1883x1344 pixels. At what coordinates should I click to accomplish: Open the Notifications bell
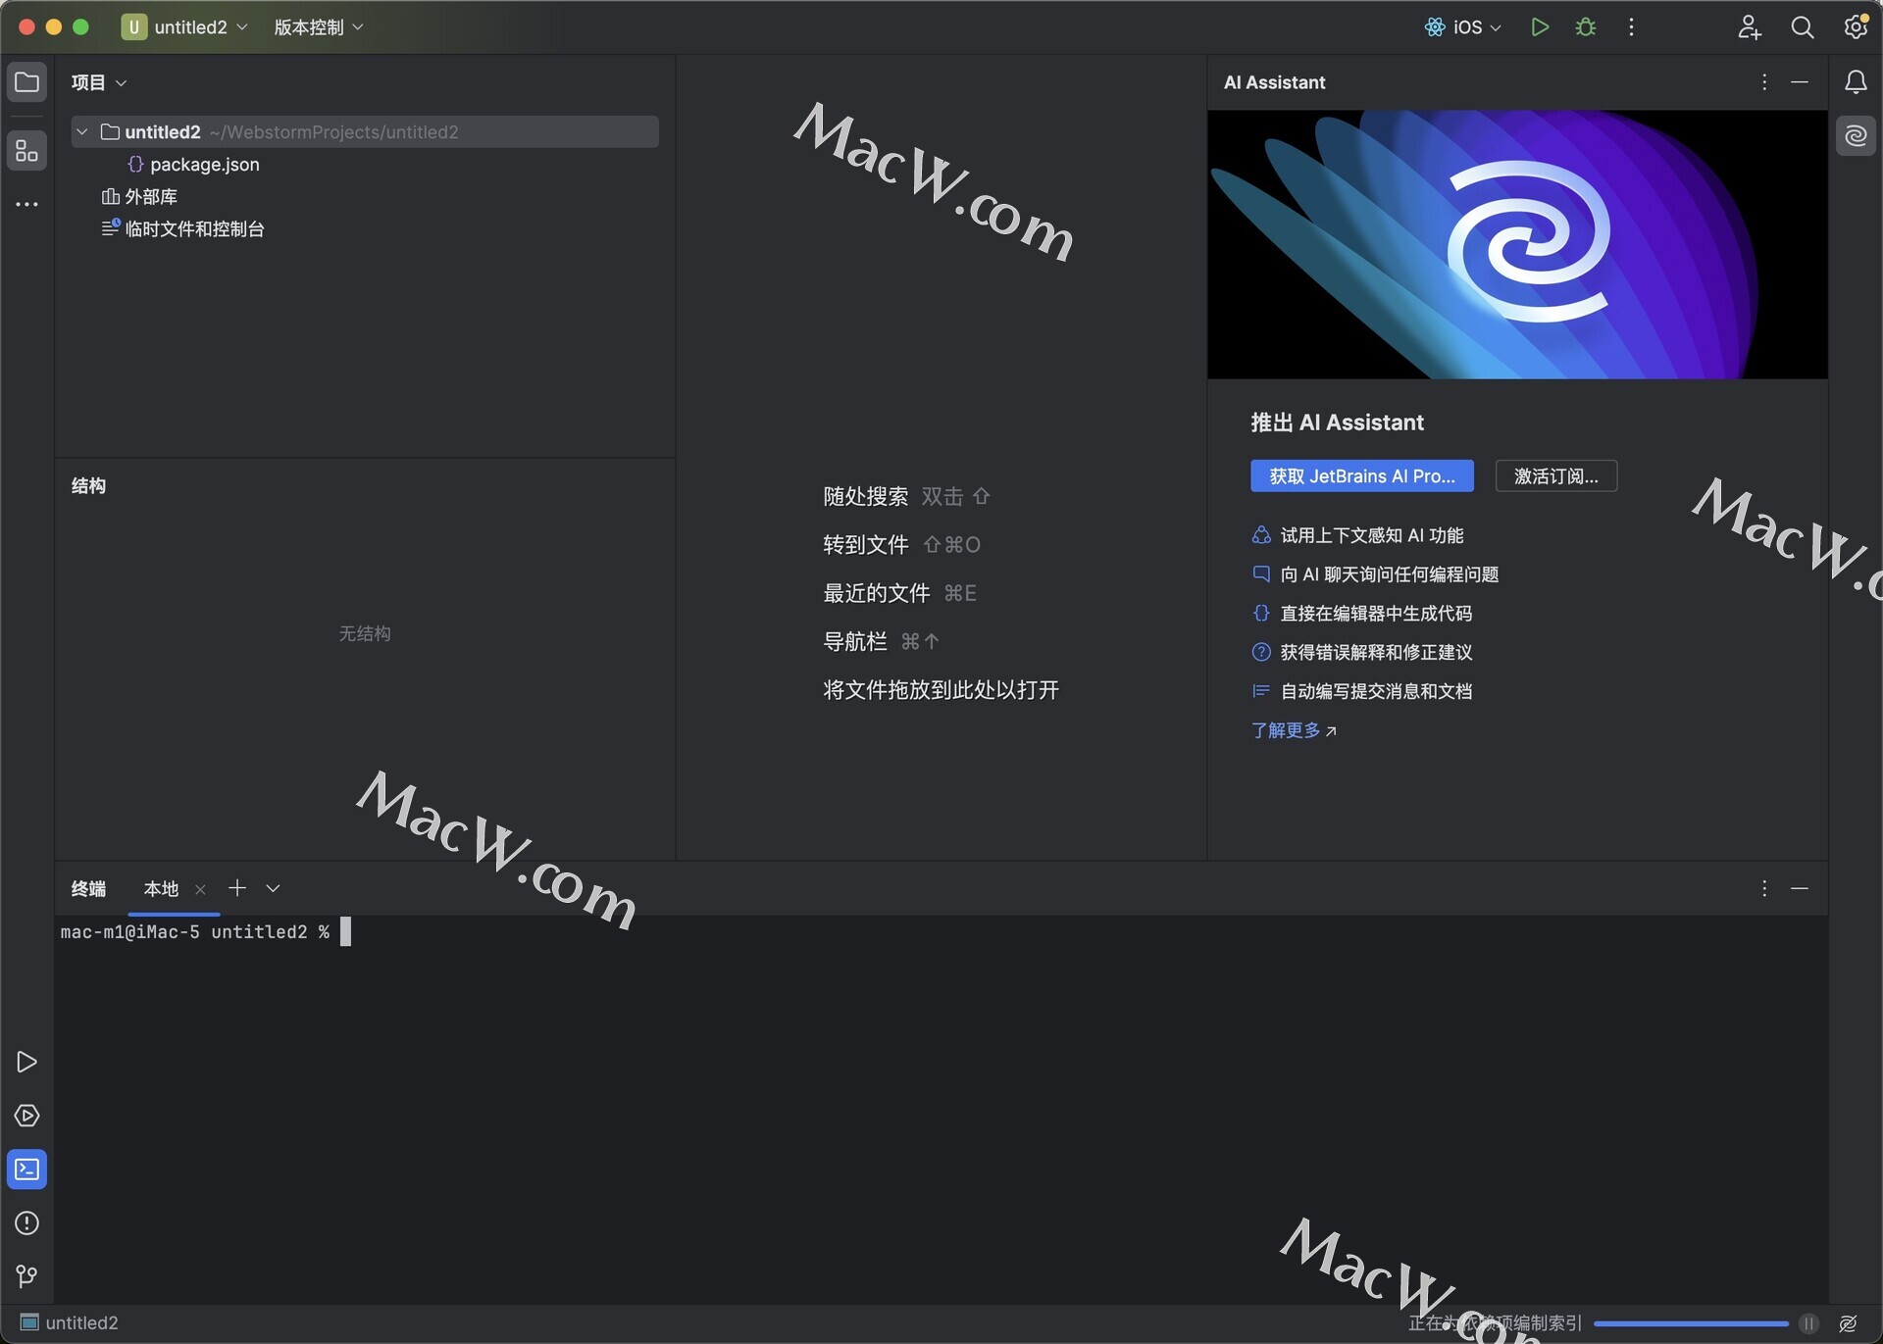pyautogui.click(x=1856, y=82)
